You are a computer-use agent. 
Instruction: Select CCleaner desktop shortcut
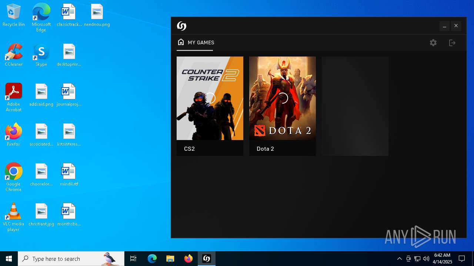(x=14, y=55)
